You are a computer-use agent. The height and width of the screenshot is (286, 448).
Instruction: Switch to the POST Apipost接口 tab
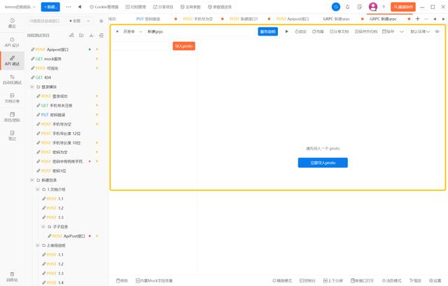(x=293, y=19)
